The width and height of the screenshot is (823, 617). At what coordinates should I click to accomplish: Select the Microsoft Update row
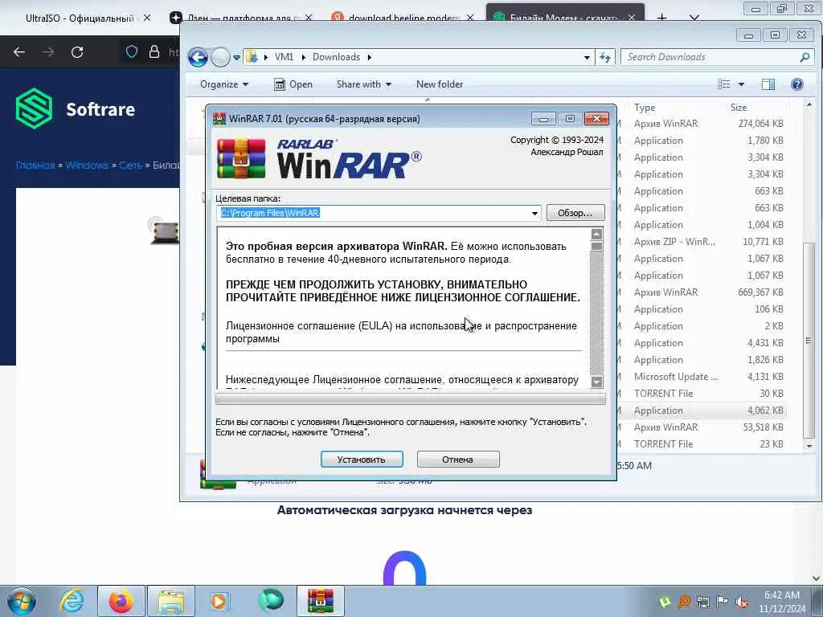(x=703, y=376)
